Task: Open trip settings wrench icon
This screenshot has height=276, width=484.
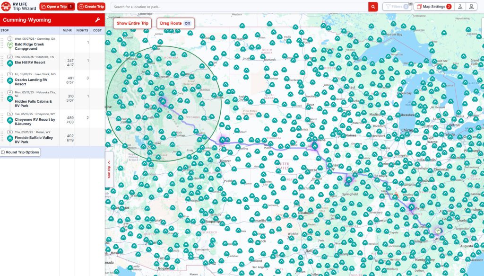Action: coord(97,20)
